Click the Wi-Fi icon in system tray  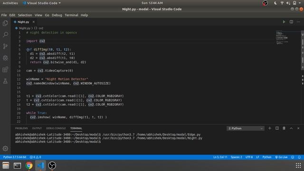282,3
